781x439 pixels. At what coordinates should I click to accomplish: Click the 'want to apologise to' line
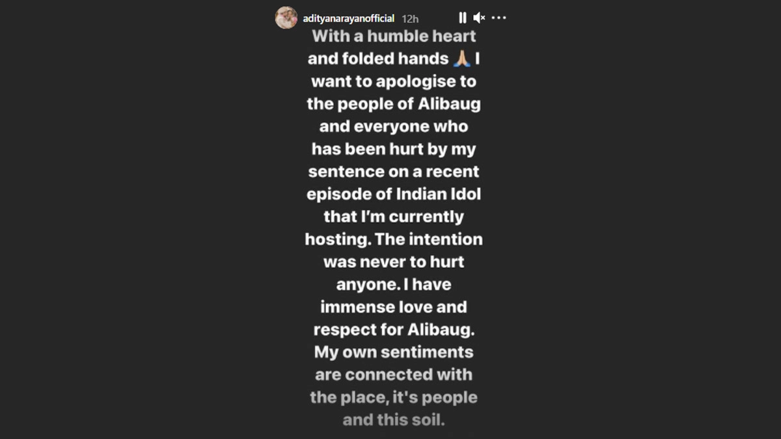coord(394,82)
